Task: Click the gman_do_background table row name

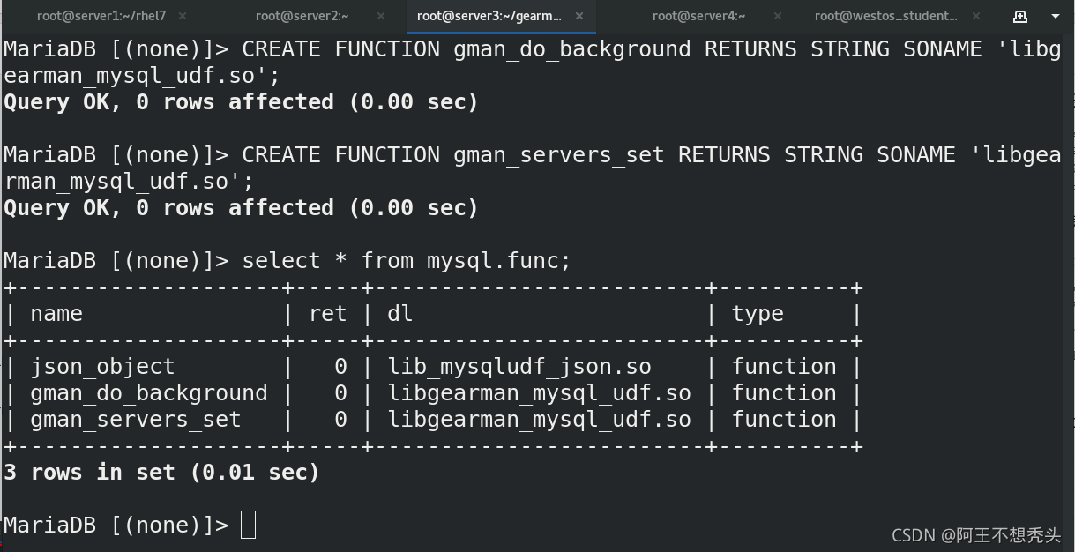Action: click(x=148, y=393)
